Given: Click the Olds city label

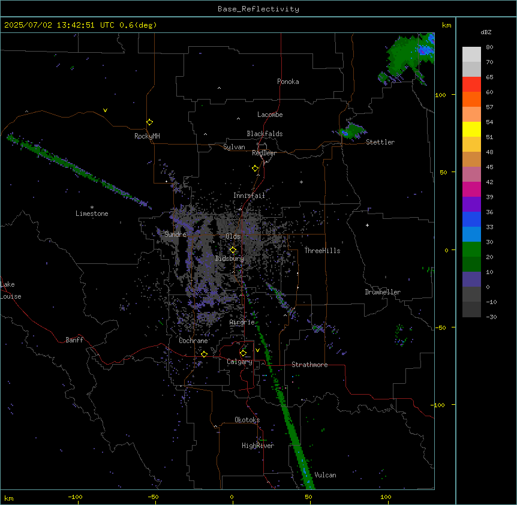Looking at the screenshot, I should pyautogui.click(x=233, y=236).
